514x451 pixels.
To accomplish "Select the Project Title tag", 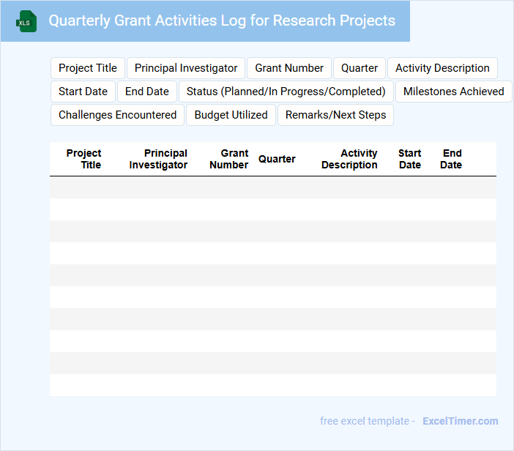I will click(x=88, y=68).
